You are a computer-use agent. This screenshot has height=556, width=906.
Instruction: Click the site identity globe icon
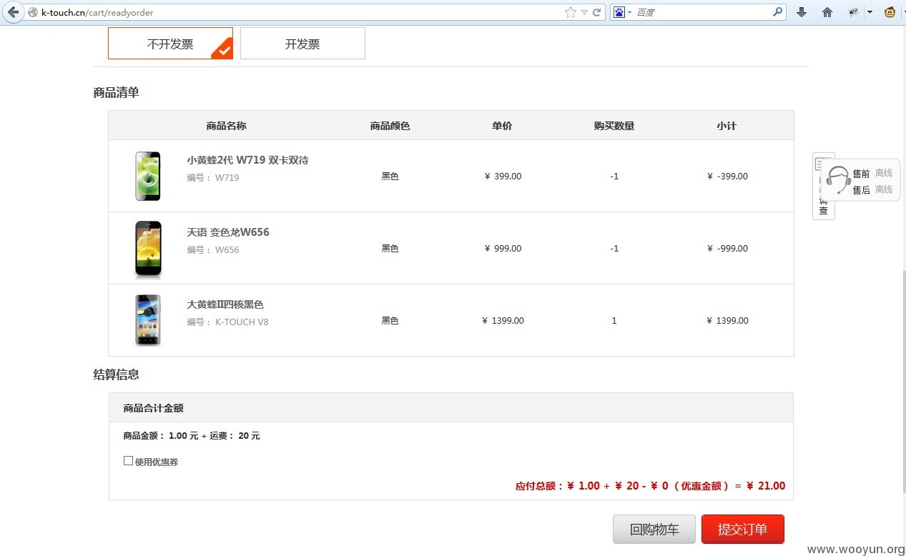(x=33, y=12)
